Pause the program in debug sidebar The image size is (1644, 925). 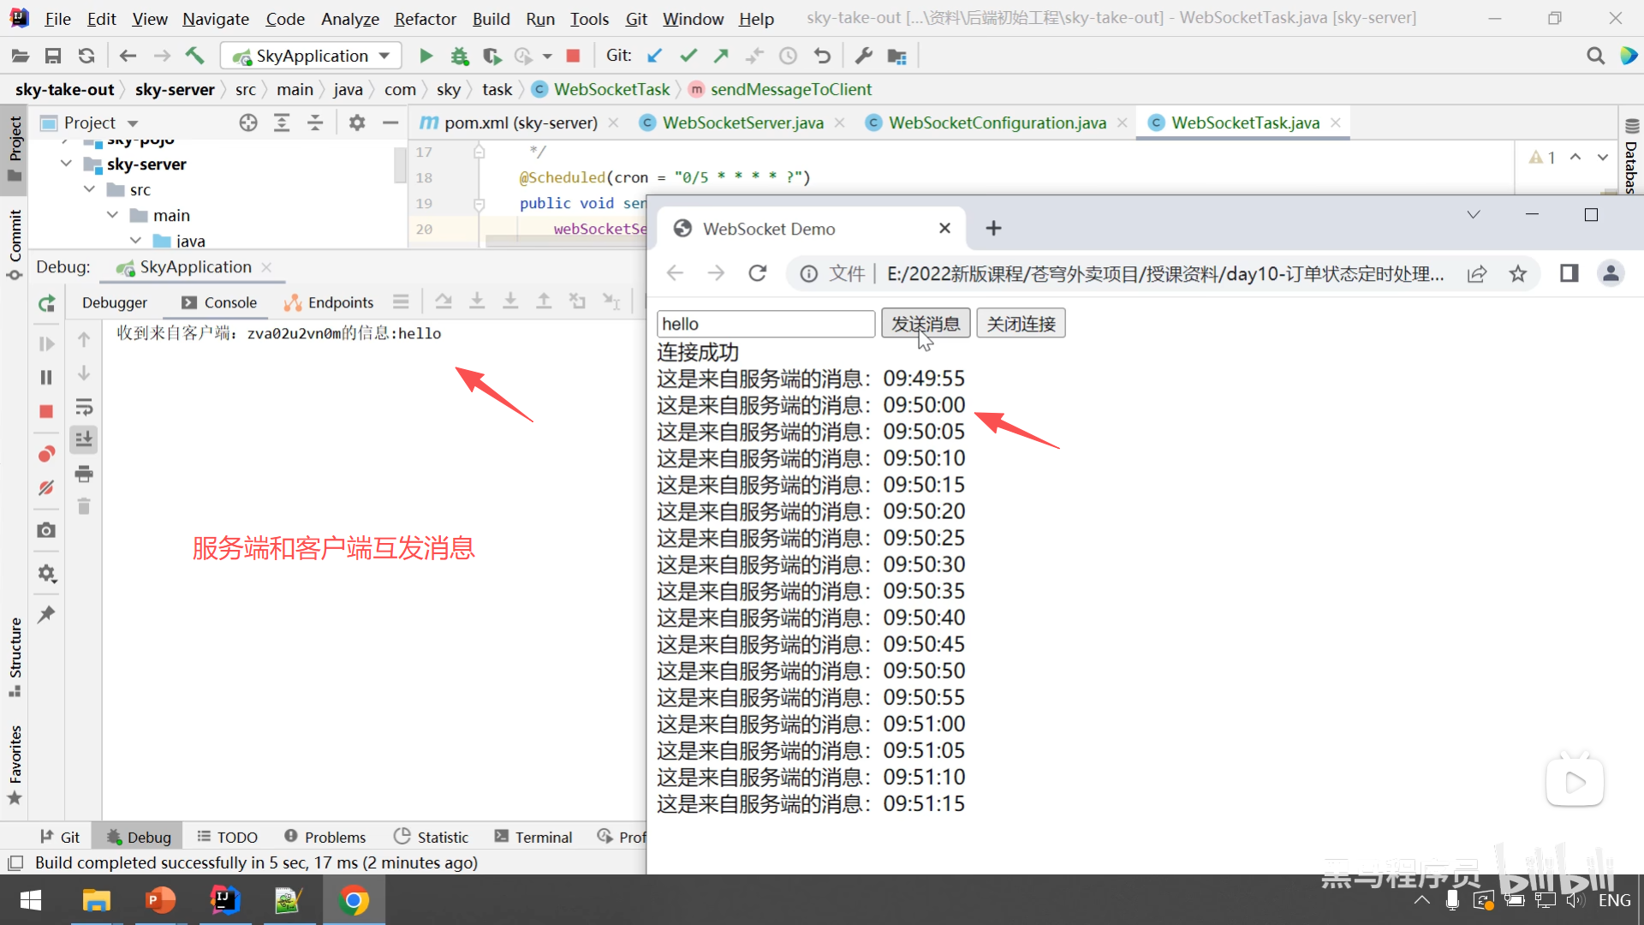[x=46, y=378]
